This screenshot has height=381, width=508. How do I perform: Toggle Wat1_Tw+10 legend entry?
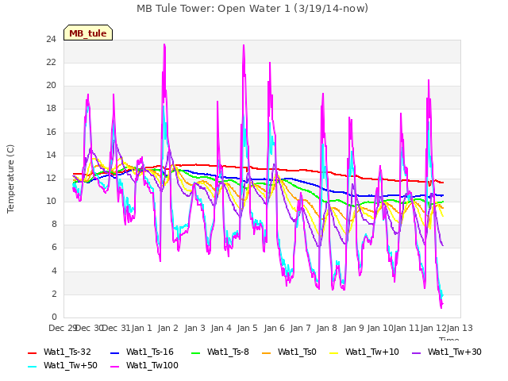point(364,352)
